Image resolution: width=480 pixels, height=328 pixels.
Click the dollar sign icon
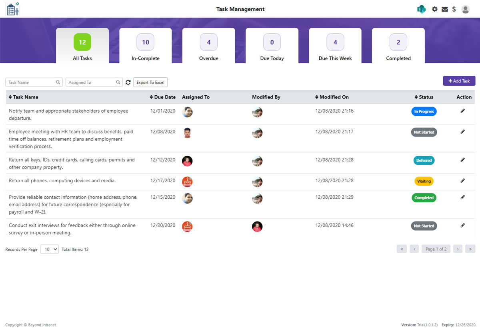(454, 9)
